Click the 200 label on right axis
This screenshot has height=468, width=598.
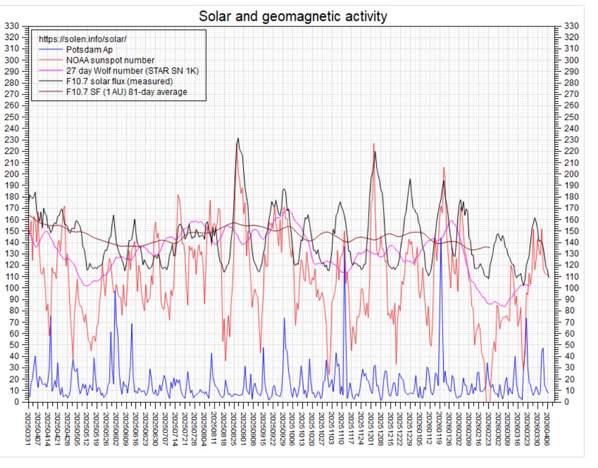click(x=572, y=174)
